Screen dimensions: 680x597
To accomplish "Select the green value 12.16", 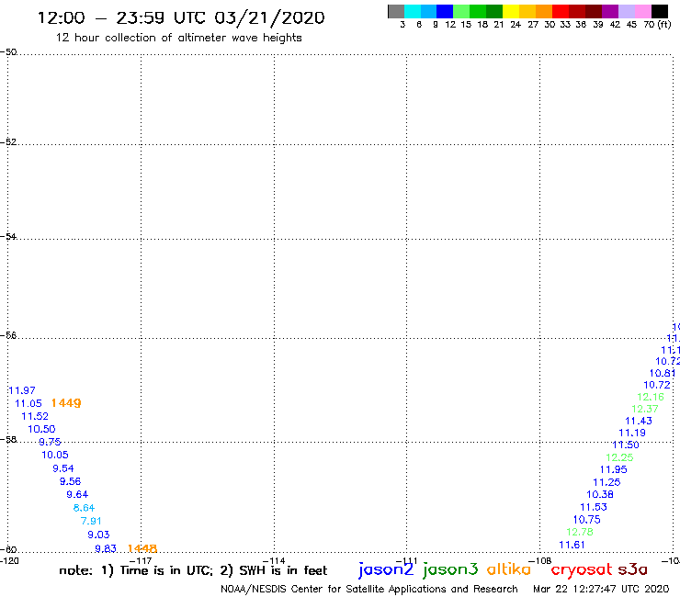I will pyautogui.click(x=650, y=397).
